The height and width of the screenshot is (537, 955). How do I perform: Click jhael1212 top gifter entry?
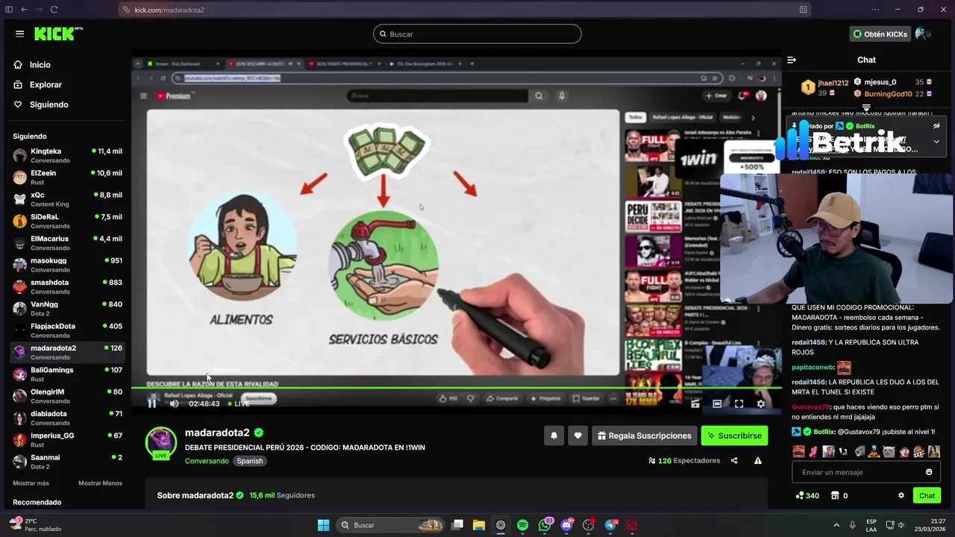pyautogui.click(x=825, y=88)
